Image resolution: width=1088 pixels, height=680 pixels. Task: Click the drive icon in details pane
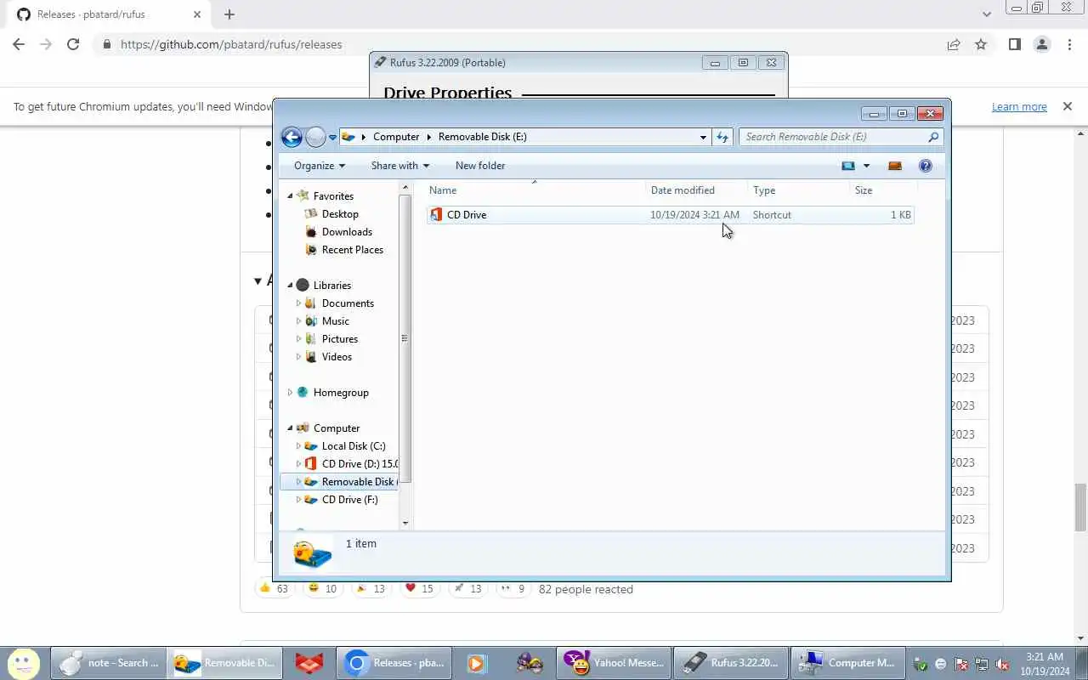pyautogui.click(x=312, y=553)
